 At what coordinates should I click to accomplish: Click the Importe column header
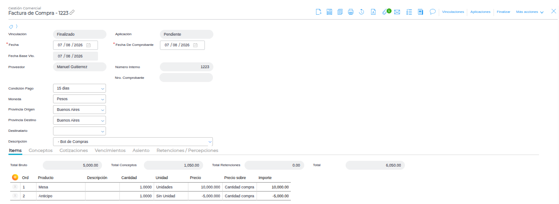coord(265,178)
